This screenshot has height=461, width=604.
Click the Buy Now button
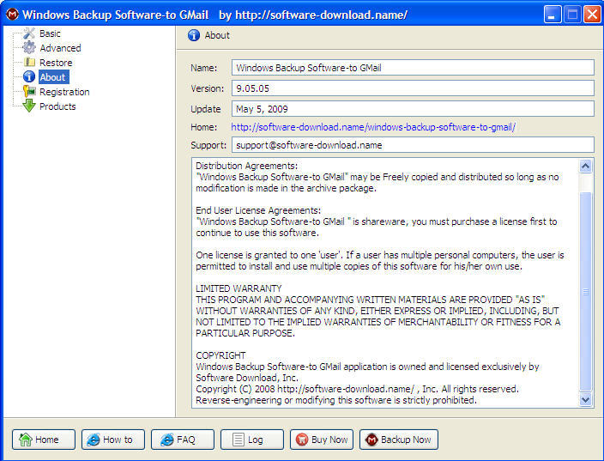point(322,440)
